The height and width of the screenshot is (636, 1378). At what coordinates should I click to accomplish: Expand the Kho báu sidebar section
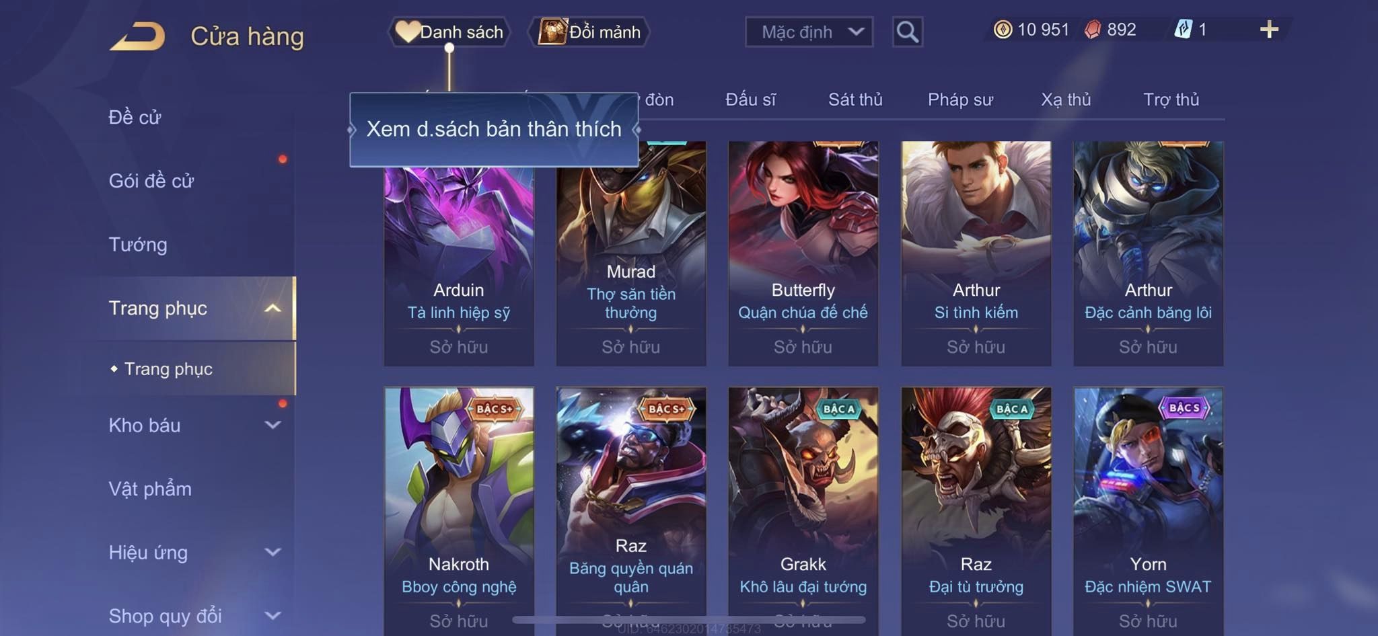273,425
